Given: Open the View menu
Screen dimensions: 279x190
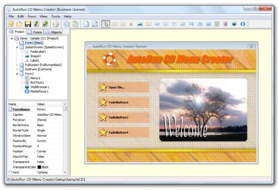Looking at the screenshot, I should tap(43, 17).
